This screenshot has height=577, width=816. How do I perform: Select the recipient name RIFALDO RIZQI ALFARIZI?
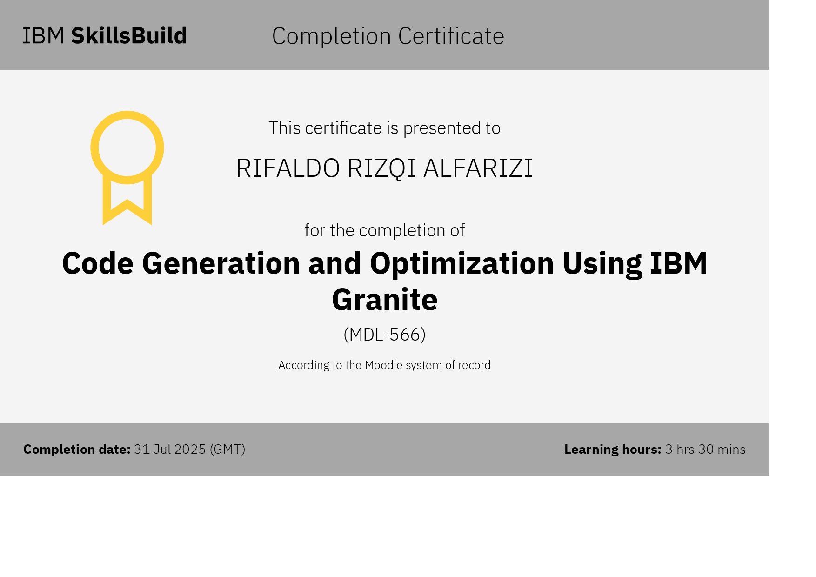(384, 168)
